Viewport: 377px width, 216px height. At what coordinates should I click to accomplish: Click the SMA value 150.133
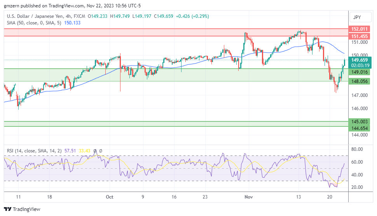coord(72,23)
